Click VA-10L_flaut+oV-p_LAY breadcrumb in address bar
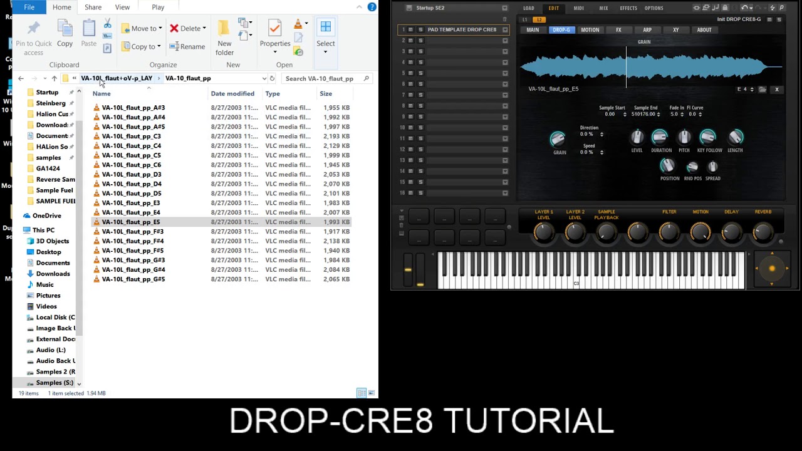802x451 pixels. tap(117, 78)
